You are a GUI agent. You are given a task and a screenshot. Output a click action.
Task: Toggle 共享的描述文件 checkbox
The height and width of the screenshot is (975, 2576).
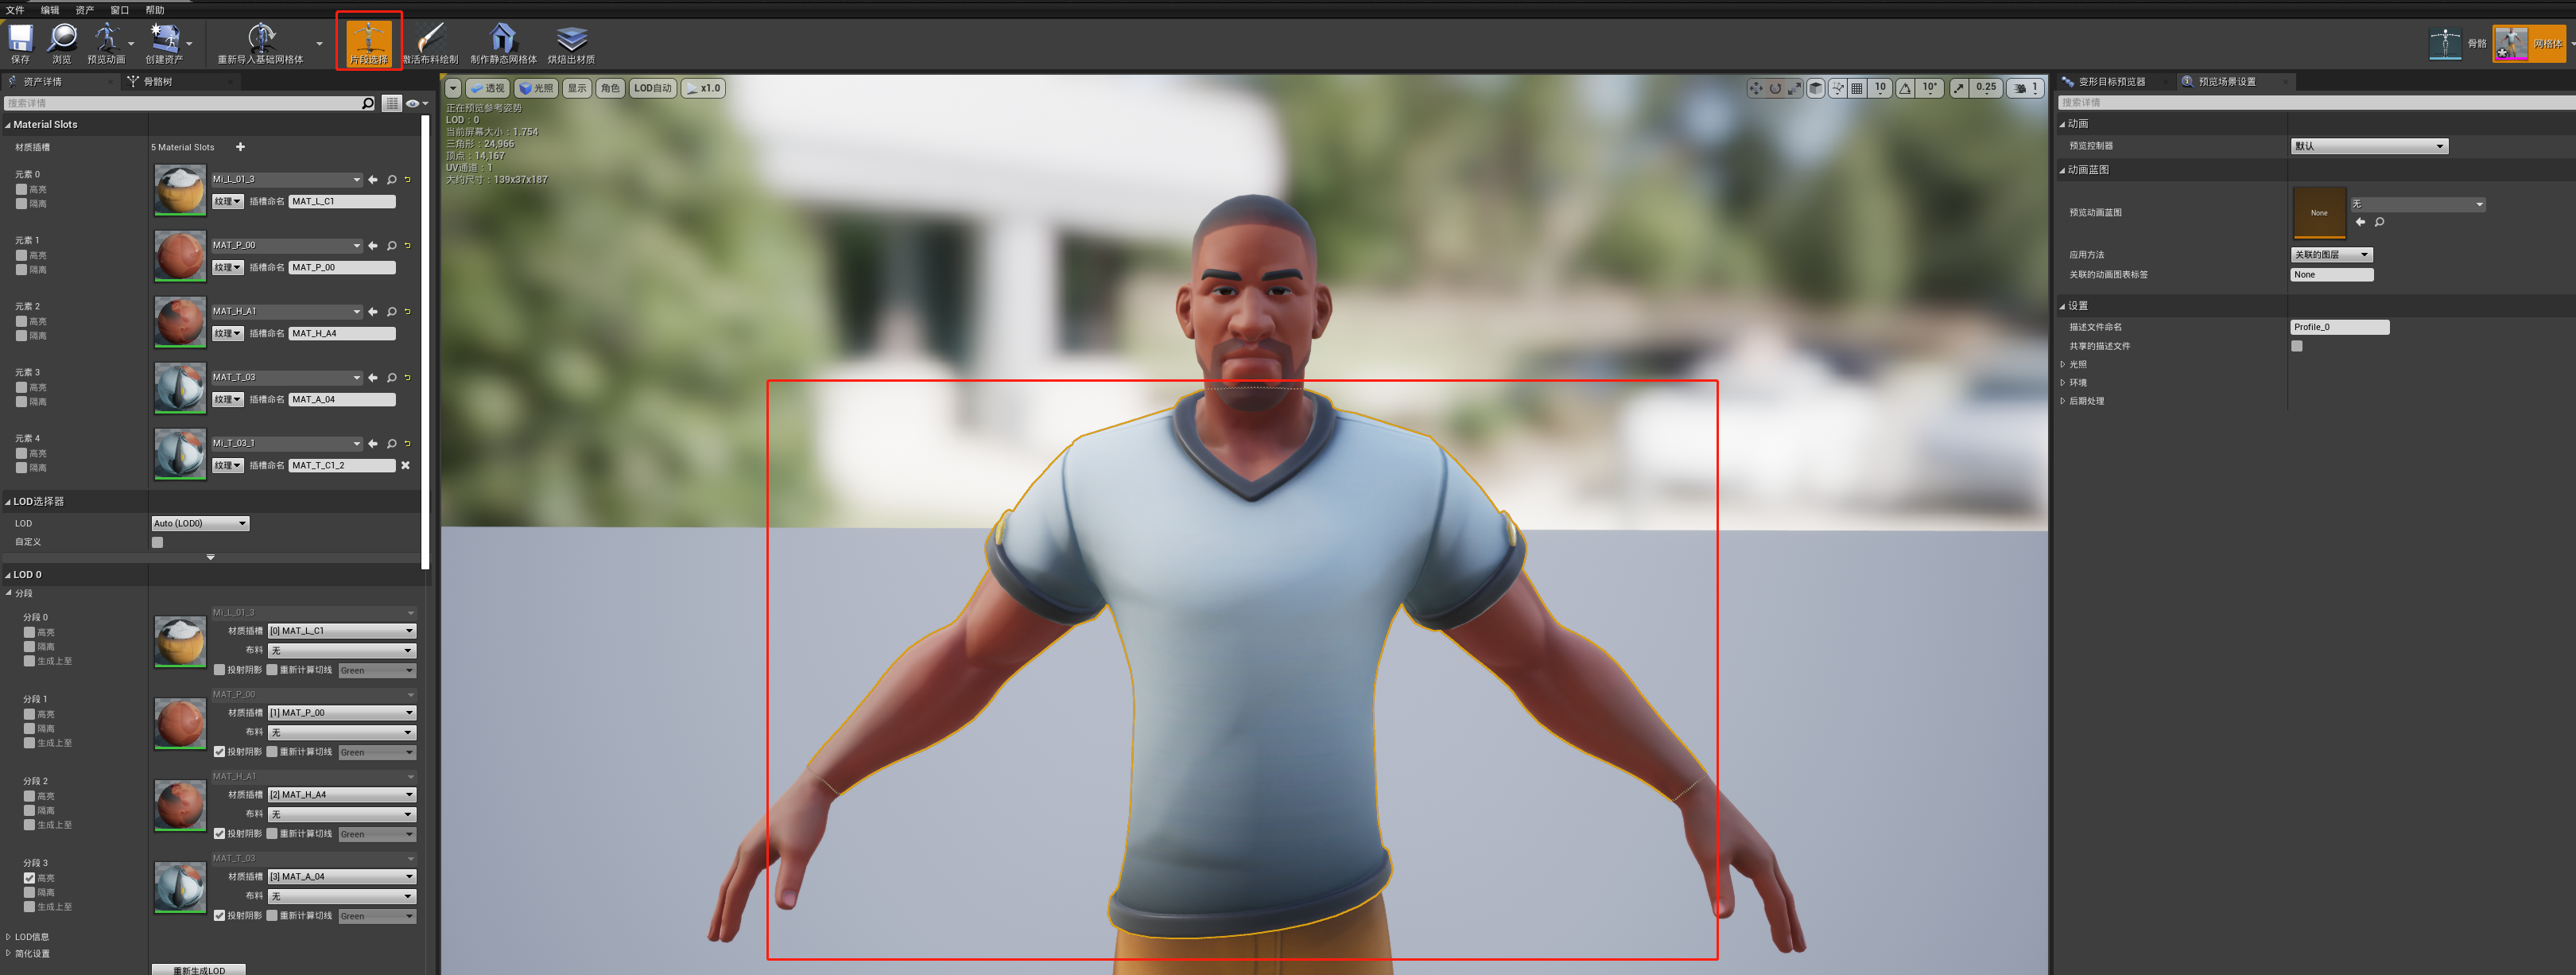point(2296,346)
